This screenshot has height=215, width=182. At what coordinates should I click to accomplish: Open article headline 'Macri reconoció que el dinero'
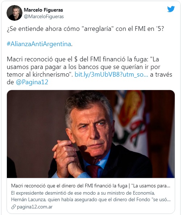point(91,186)
